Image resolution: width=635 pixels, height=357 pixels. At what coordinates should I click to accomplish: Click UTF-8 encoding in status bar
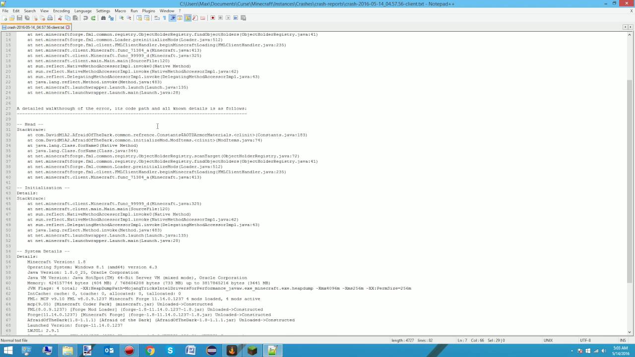pyautogui.click(x=585, y=340)
